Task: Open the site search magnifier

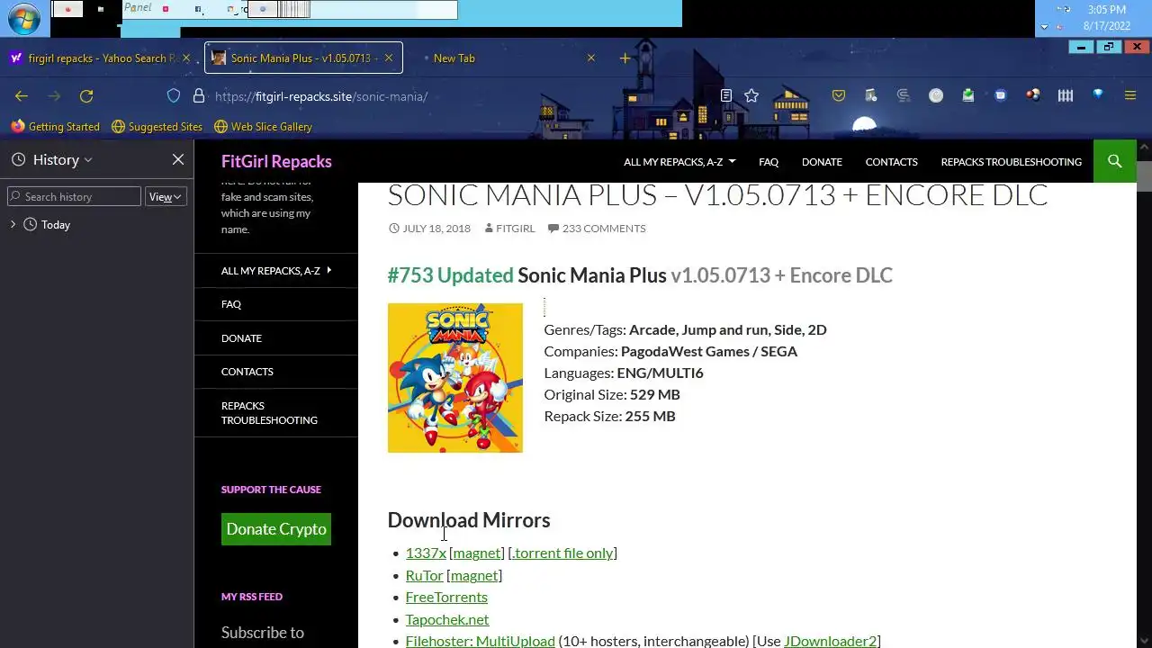Action: (1115, 161)
